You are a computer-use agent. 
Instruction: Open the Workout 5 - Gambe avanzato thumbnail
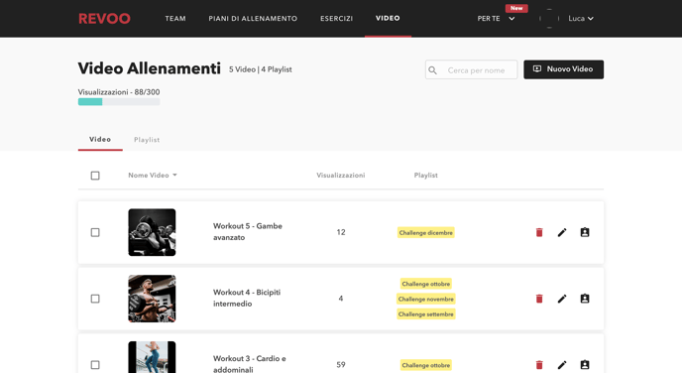152,232
